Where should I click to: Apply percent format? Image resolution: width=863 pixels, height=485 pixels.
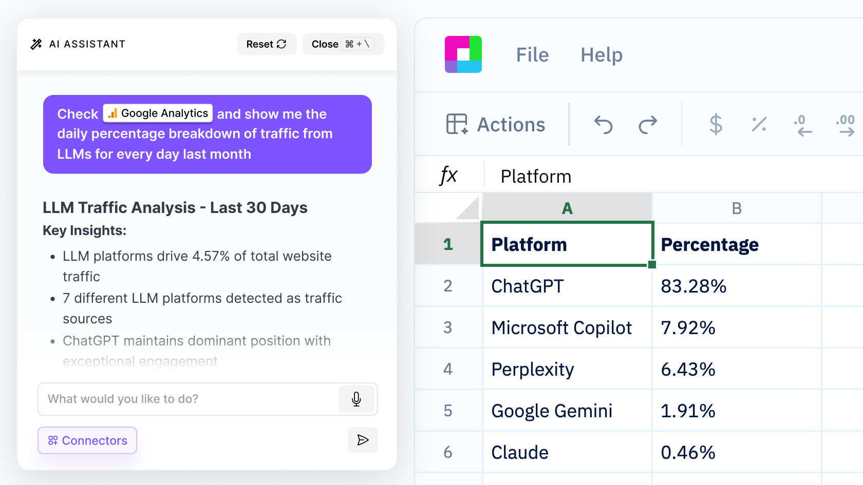(x=759, y=124)
